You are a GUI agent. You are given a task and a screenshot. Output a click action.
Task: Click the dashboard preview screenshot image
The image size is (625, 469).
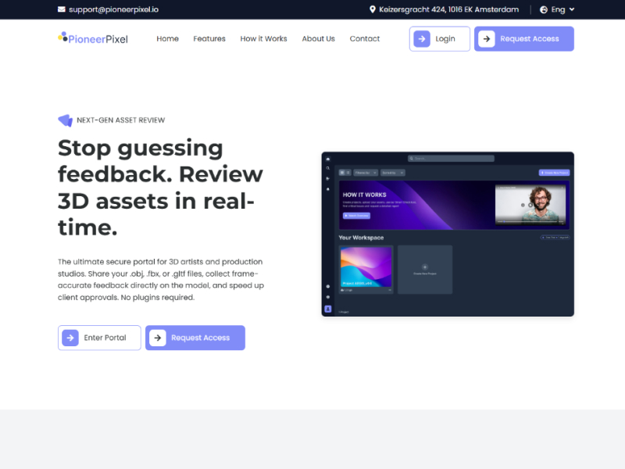[x=448, y=234]
